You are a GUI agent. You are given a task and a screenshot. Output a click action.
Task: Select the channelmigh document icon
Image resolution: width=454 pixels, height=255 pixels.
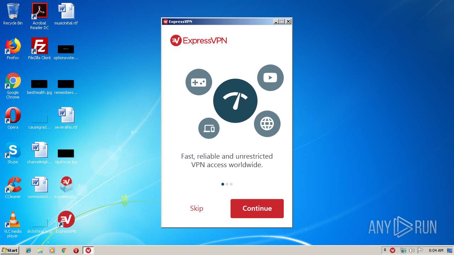click(39, 153)
